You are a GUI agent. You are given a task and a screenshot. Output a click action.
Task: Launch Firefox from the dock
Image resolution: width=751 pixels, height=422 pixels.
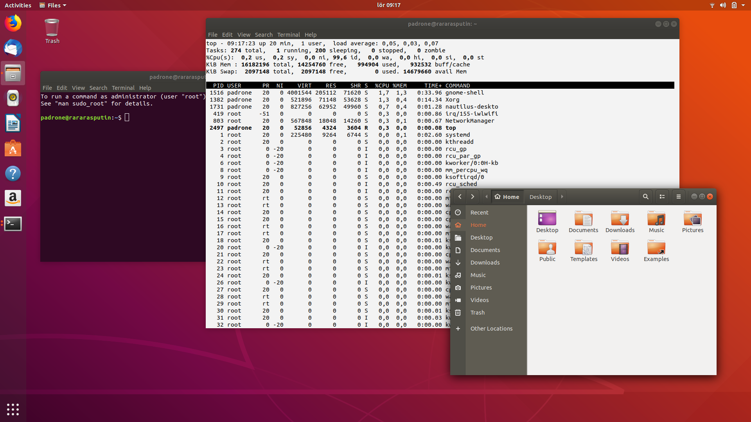coord(13,23)
